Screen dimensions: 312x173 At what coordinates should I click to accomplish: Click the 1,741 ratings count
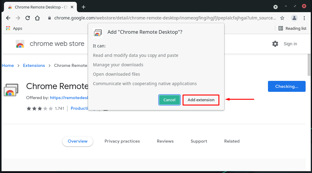pyautogui.click(x=60, y=109)
